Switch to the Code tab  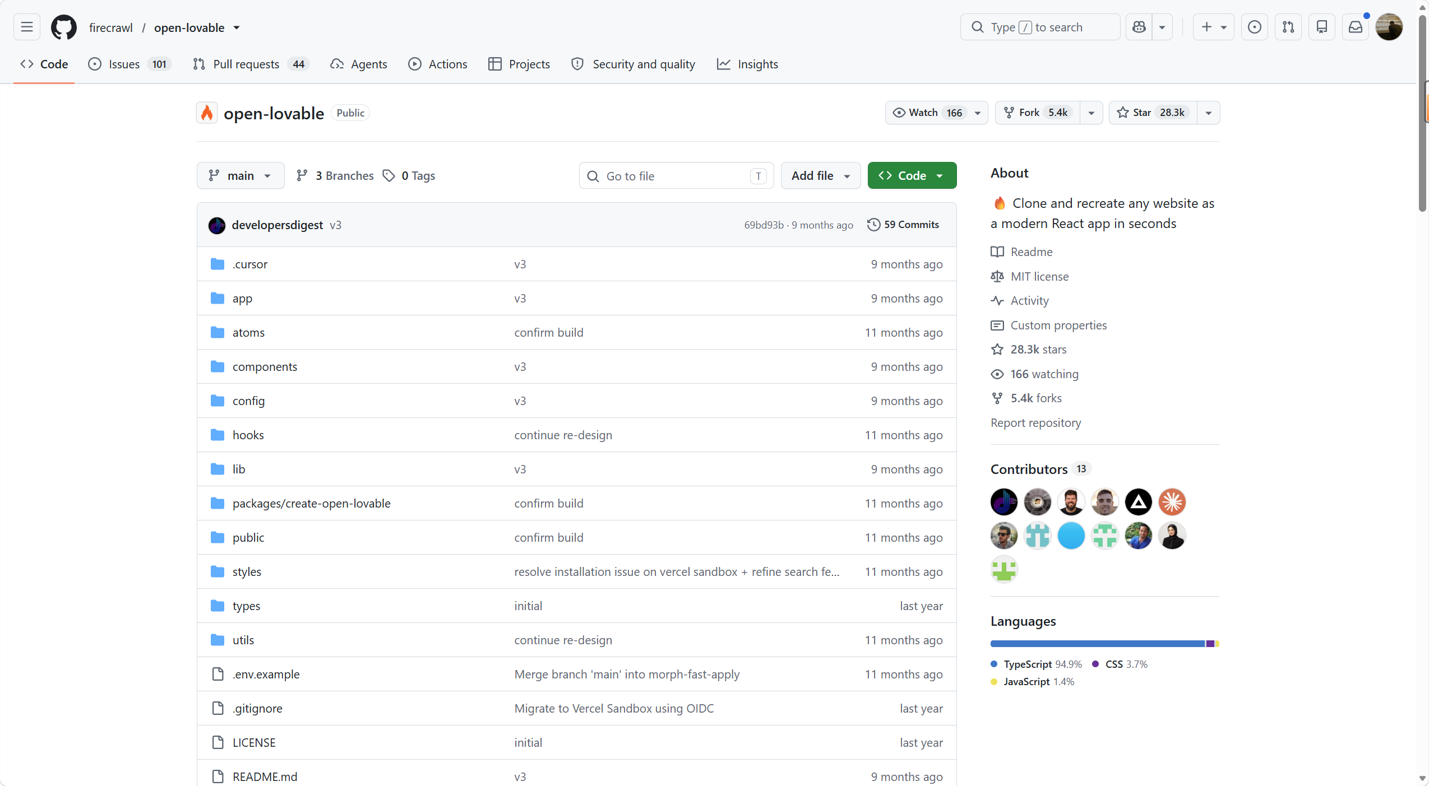44,64
